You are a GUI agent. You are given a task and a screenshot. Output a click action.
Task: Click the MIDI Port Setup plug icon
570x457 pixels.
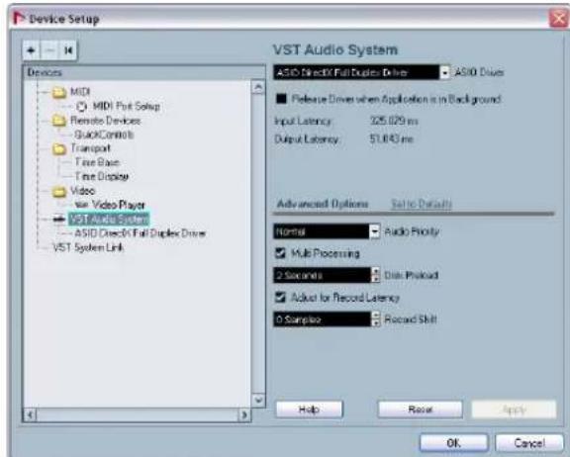point(82,107)
